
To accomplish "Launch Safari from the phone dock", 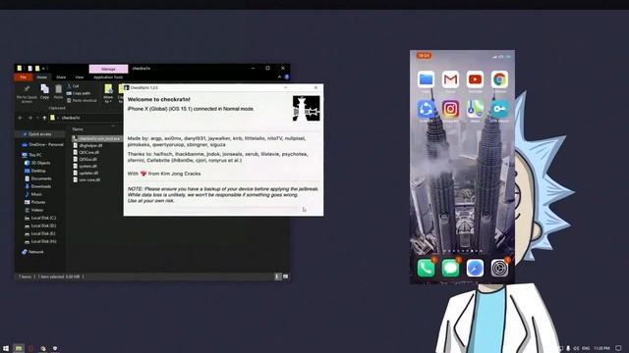I will (475, 268).
